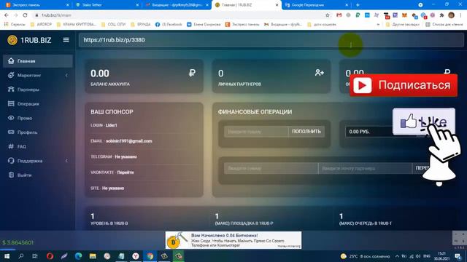Open File Explorer from the taskbar
467x262 pixels.
93,256
